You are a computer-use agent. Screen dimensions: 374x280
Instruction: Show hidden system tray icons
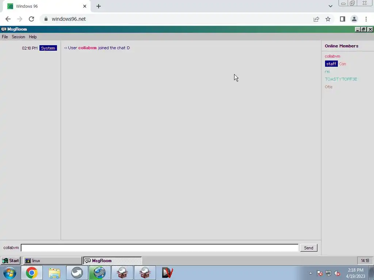click(310, 273)
